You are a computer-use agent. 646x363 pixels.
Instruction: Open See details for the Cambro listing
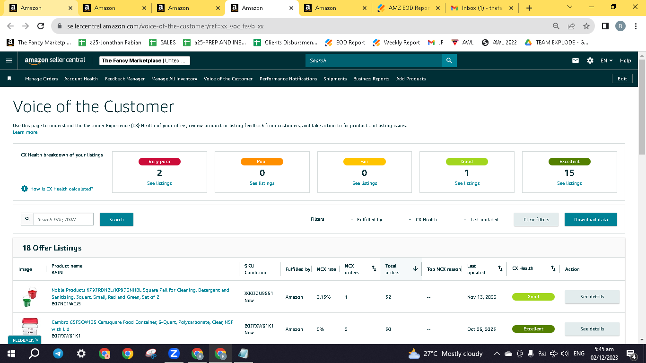point(592,329)
